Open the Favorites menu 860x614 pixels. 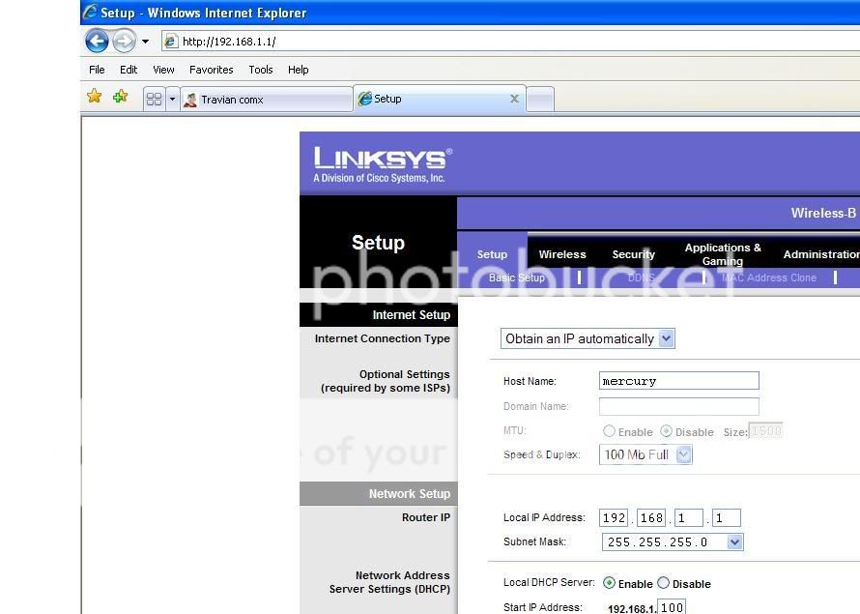coord(211,70)
